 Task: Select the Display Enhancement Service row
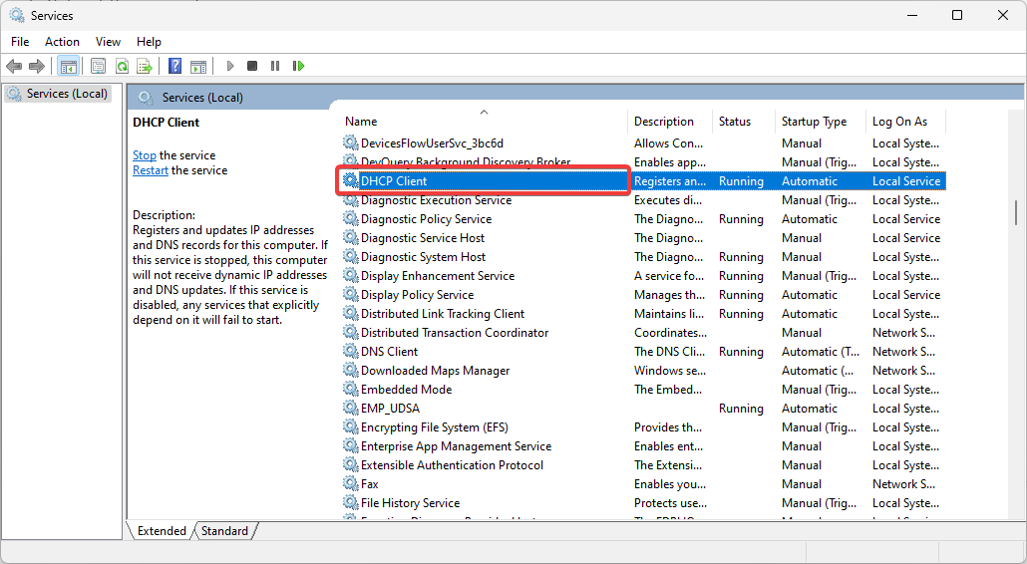pyautogui.click(x=643, y=275)
